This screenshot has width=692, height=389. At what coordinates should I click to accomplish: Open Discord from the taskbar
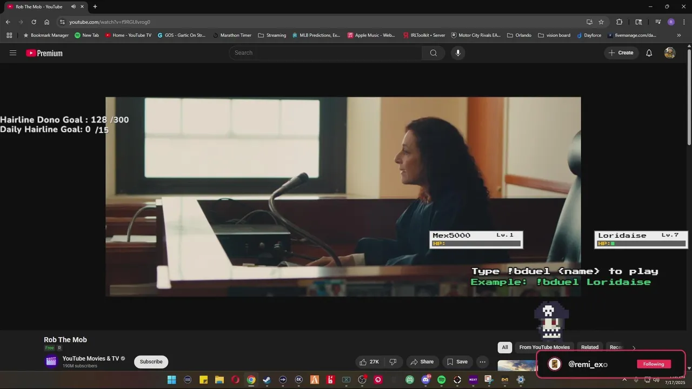(x=425, y=380)
